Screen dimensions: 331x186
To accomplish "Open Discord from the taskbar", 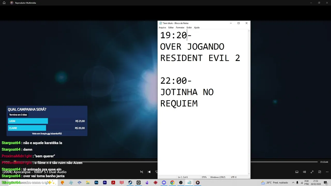I will 164,182.
